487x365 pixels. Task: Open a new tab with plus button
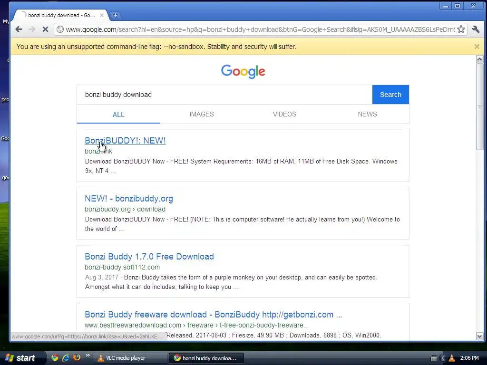pos(115,15)
